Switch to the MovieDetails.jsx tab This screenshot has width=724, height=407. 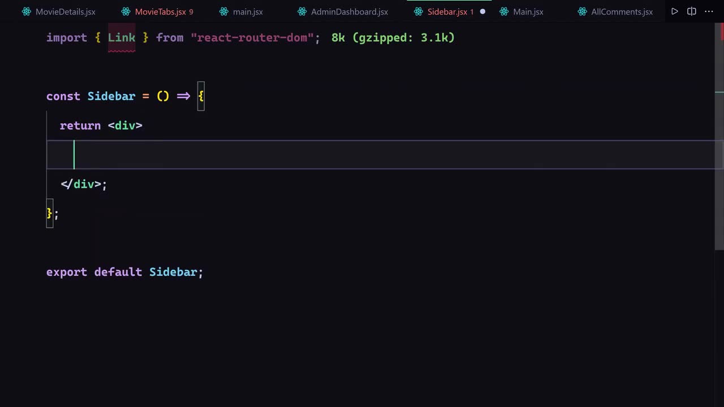pyautogui.click(x=58, y=11)
